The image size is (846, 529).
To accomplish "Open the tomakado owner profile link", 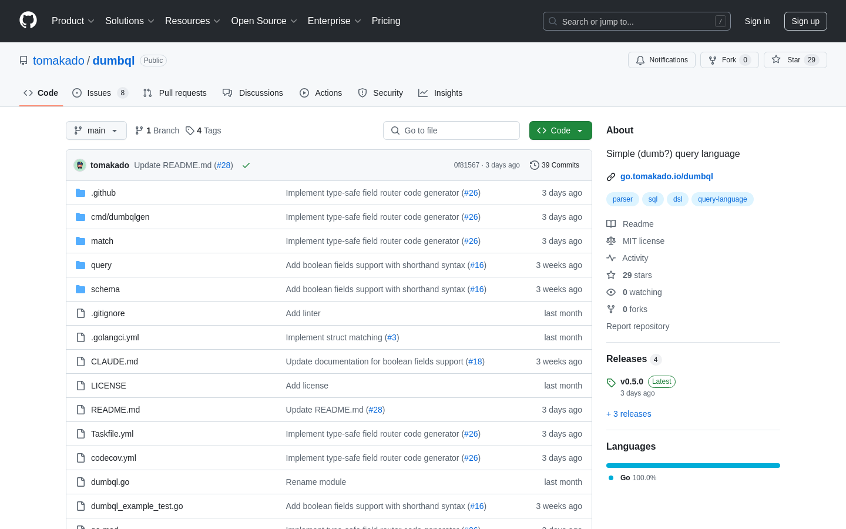I will (59, 61).
